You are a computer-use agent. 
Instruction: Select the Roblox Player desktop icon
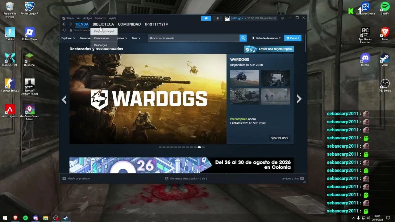[29, 34]
